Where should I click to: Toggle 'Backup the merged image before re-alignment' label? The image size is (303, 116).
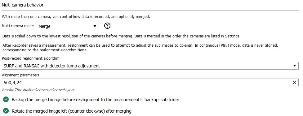(96, 100)
